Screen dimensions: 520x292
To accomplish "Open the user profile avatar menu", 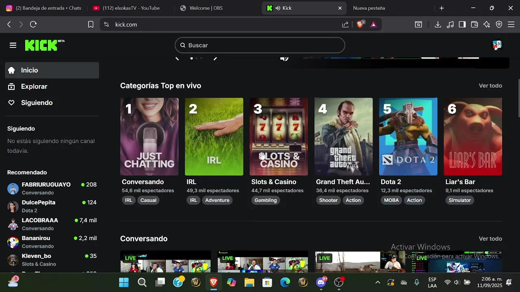I will (497, 45).
